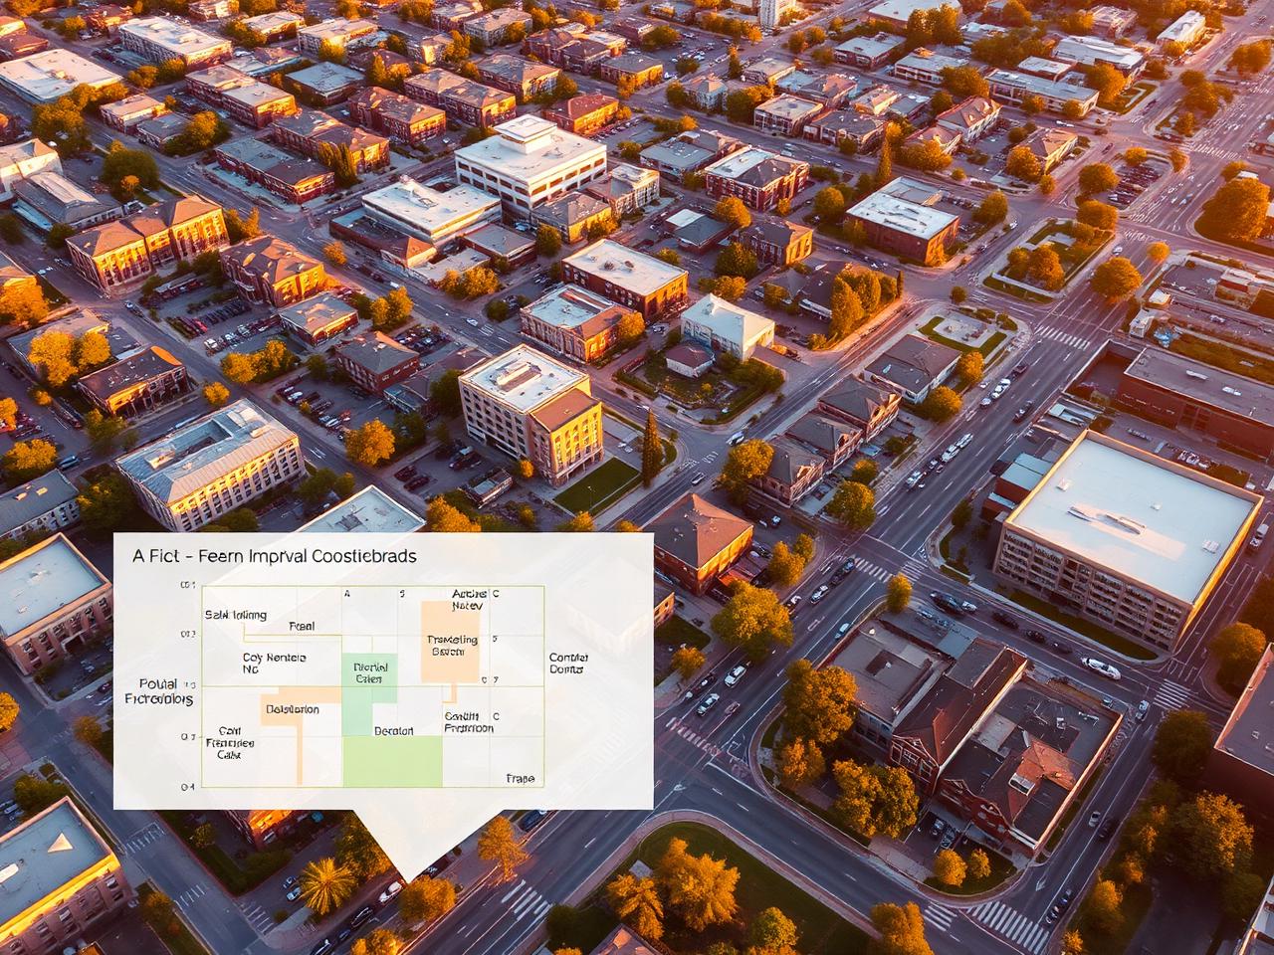Click the "C" marker beside "Cantit Frammoon"
This screenshot has height=955, width=1274.
[495, 715]
